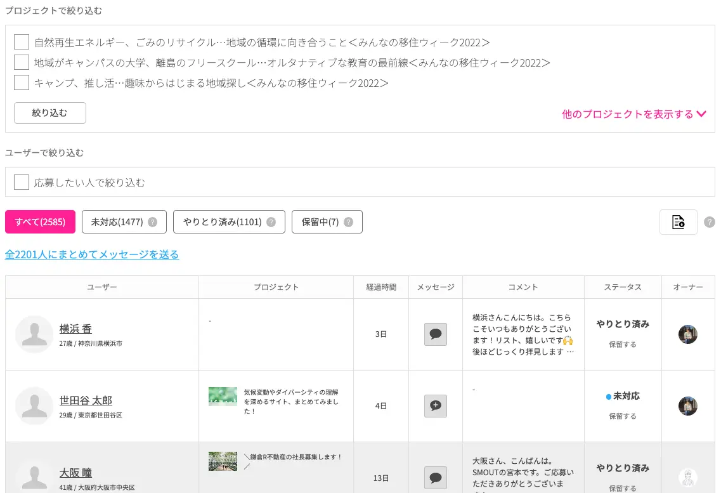This screenshot has width=721, height=493.
Task: Click help icon on 保留中(7) tab
Action: (x=349, y=222)
